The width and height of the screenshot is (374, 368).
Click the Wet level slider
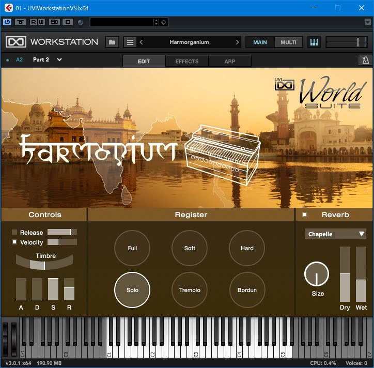pyautogui.click(x=361, y=274)
